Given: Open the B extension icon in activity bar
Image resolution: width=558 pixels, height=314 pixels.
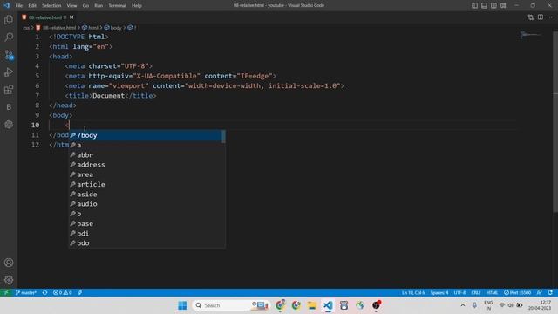Looking at the screenshot, I should pos(9,107).
